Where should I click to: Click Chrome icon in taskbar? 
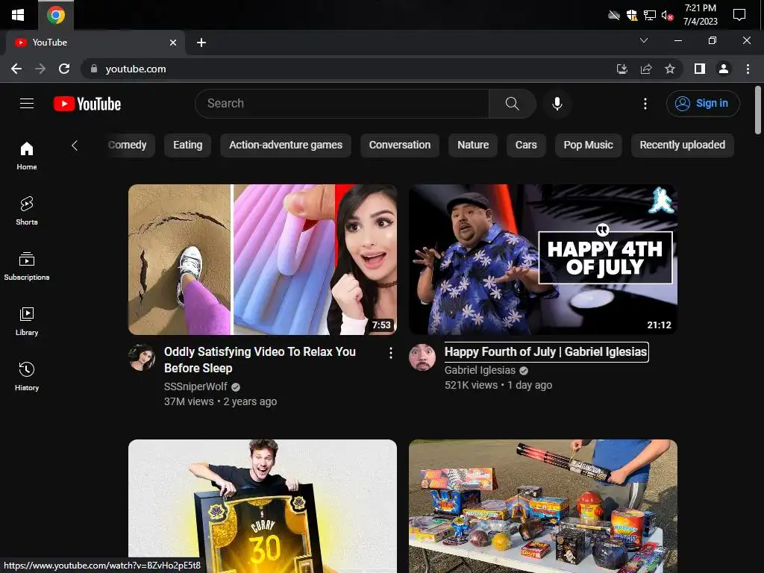[x=56, y=15]
